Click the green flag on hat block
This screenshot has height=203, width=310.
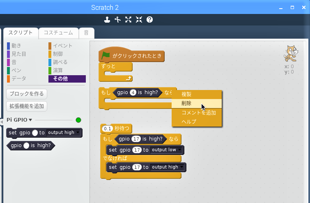pos(106,55)
